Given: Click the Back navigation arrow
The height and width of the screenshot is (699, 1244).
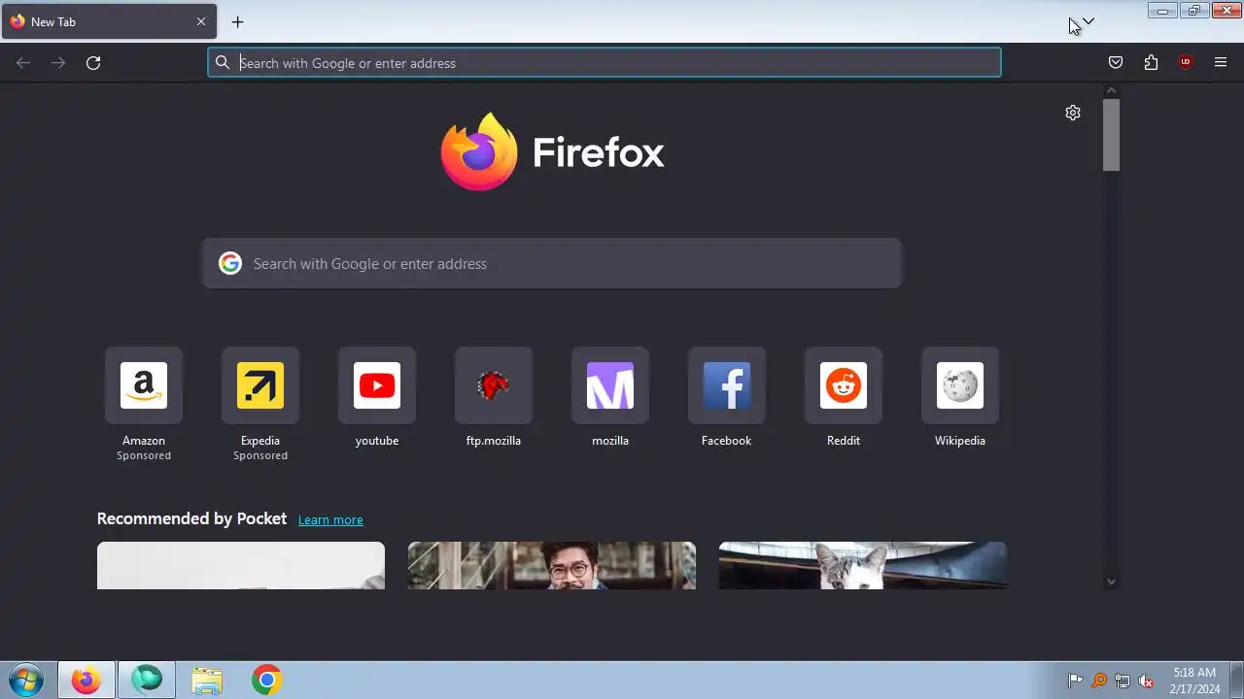Looking at the screenshot, I should 23,63.
